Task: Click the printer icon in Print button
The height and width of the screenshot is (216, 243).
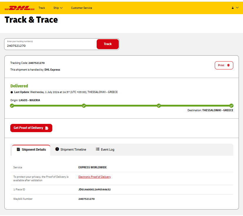Action: click(x=228, y=65)
